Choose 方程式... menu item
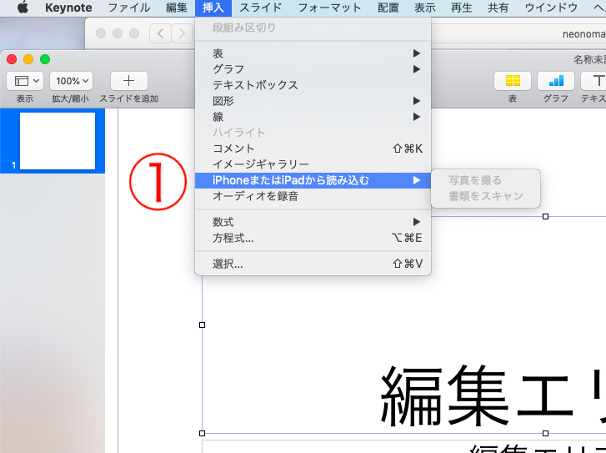 pos(313,238)
